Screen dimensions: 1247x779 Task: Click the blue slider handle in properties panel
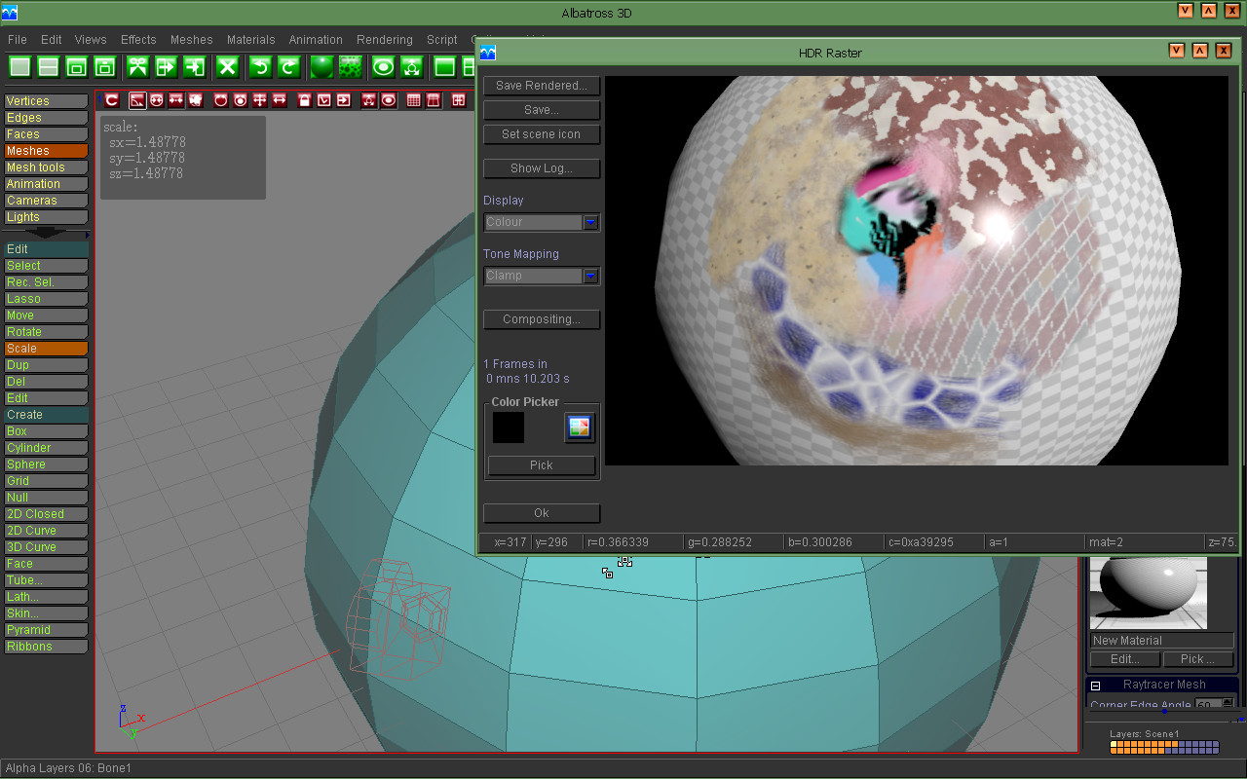pos(1165,711)
